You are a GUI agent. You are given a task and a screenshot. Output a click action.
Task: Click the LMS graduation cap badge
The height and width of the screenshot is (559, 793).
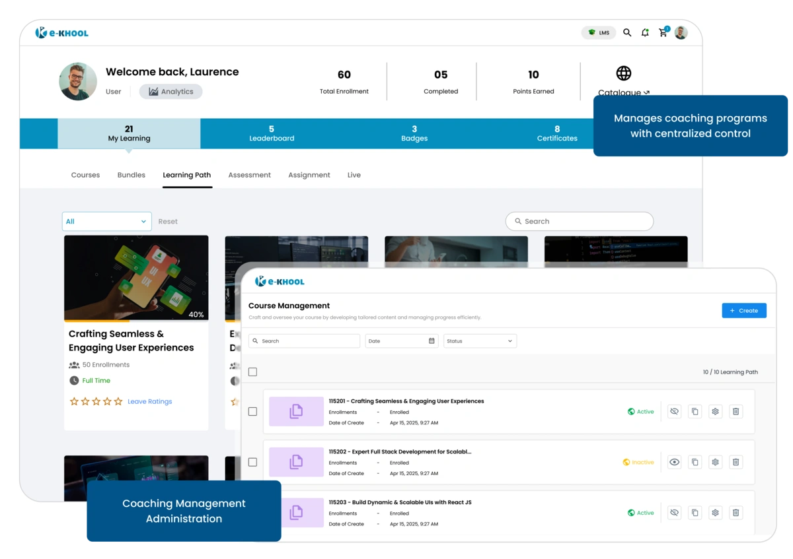pyautogui.click(x=598, y=32)
